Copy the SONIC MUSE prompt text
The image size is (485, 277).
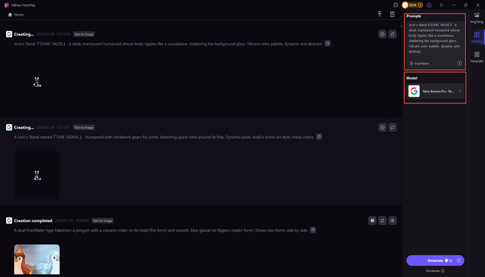point(328,44)
